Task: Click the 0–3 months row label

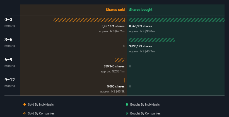Action: point(10,22)
